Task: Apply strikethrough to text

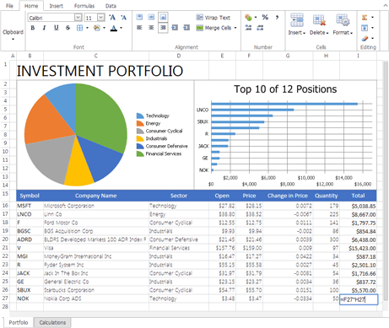Action: 68,28
